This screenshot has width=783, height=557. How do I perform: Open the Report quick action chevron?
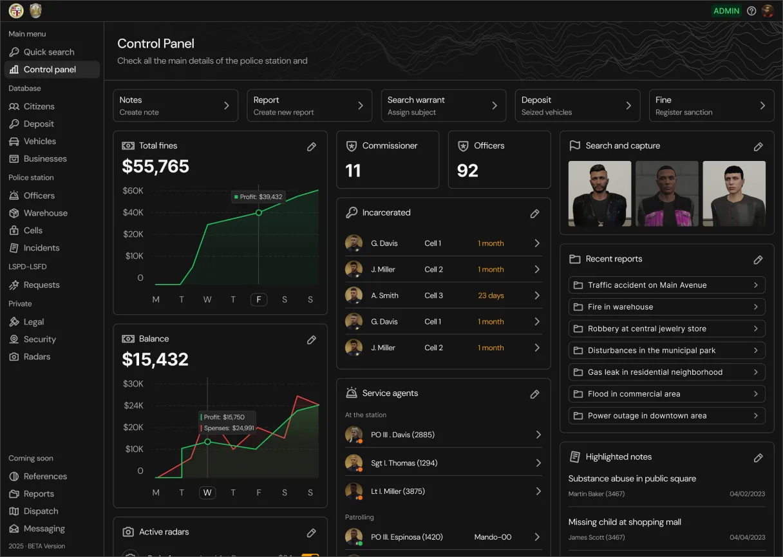[361, 106]
